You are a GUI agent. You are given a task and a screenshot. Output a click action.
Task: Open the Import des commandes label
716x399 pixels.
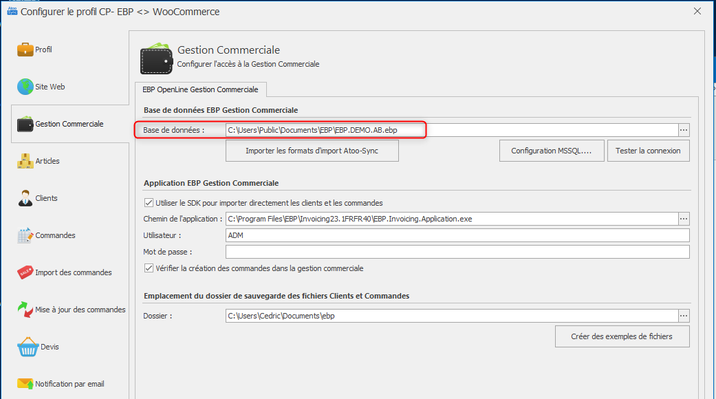pos(73,272)
